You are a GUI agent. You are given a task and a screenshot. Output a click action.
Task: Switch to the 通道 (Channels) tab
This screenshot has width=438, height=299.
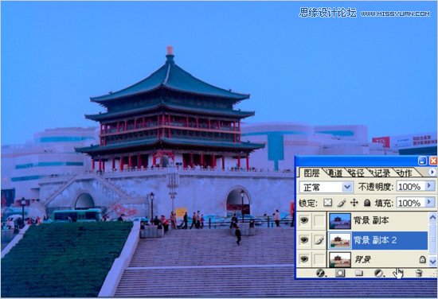tap(334, 173)
